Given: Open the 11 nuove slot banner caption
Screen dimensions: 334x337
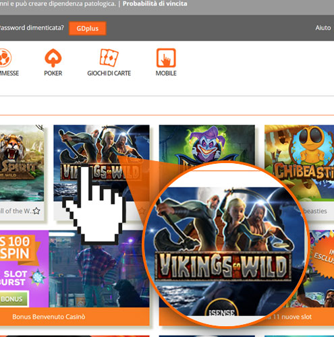Looking at the screenshot, I should 292,317.
